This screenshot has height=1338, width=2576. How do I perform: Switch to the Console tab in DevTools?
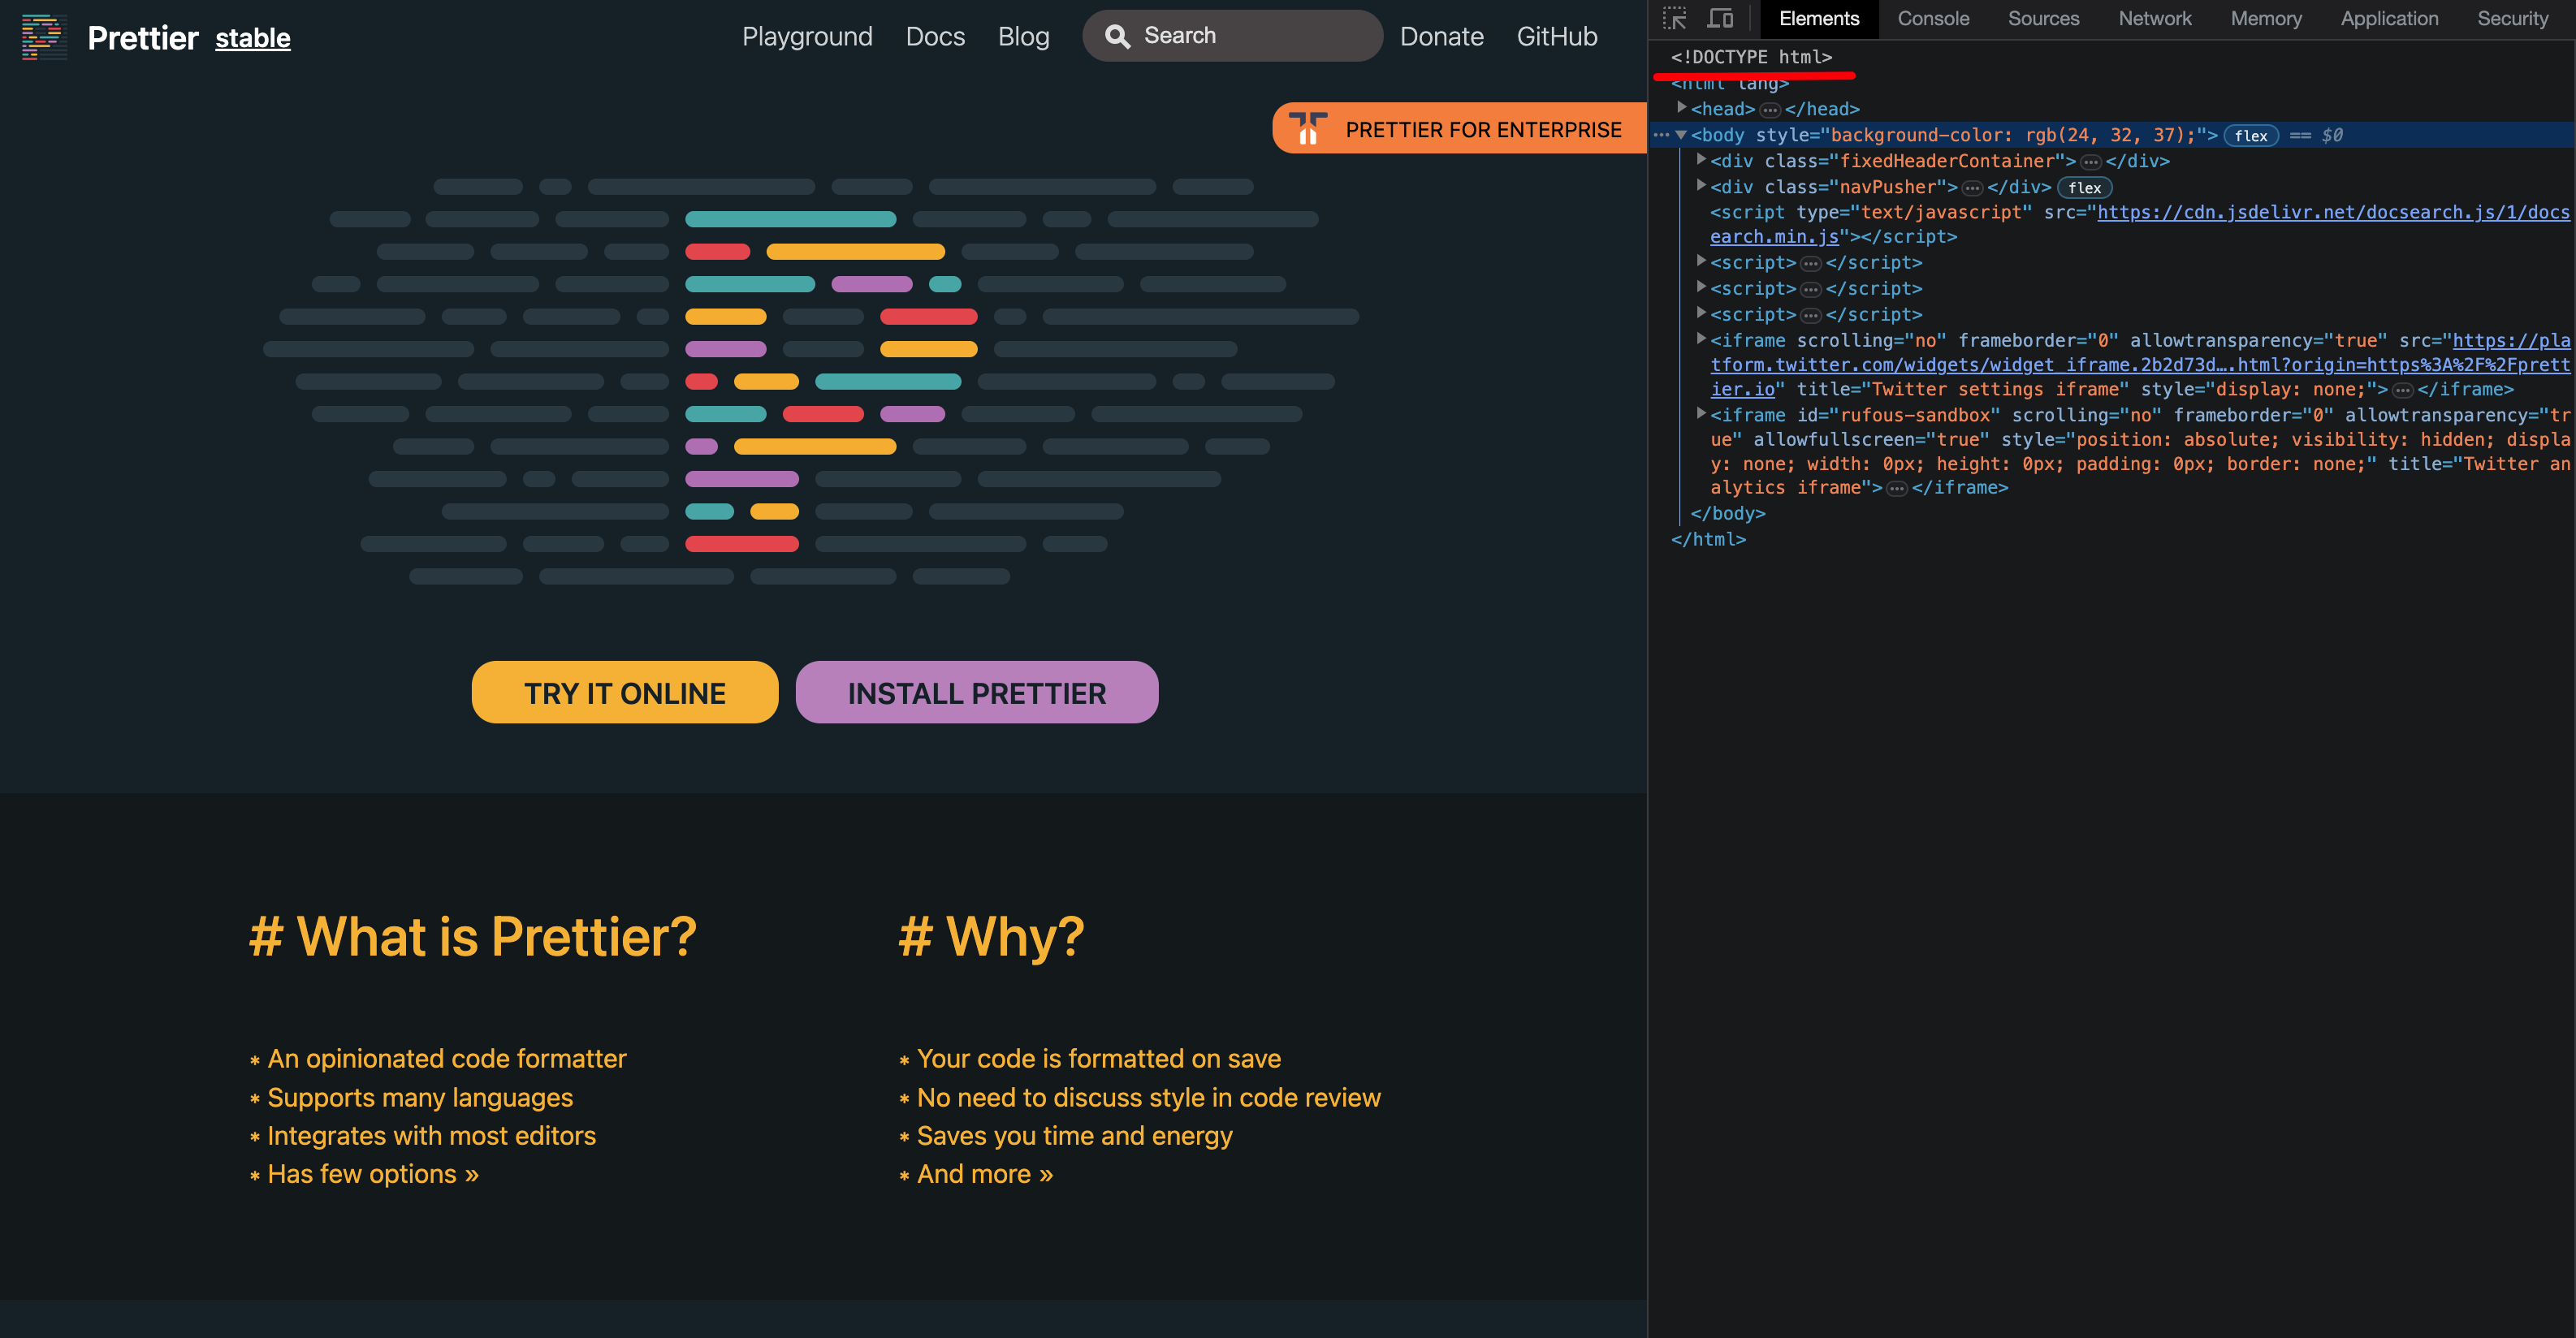(1933, 18)
